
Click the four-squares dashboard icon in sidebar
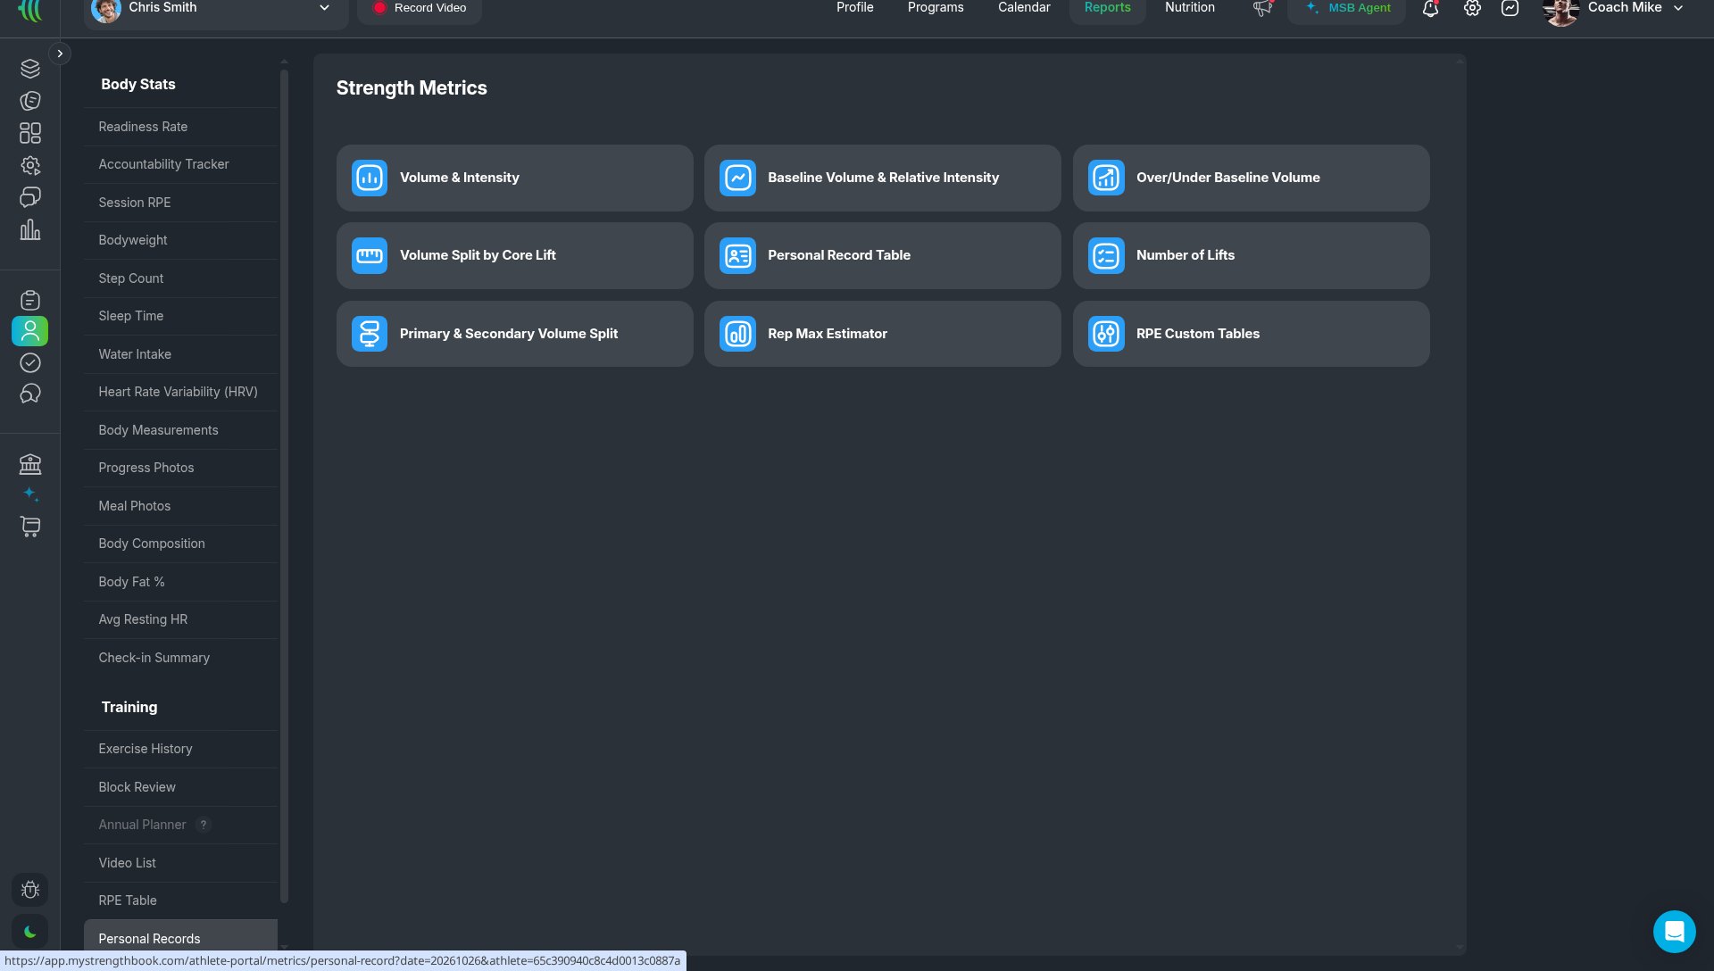coord(30,133)
